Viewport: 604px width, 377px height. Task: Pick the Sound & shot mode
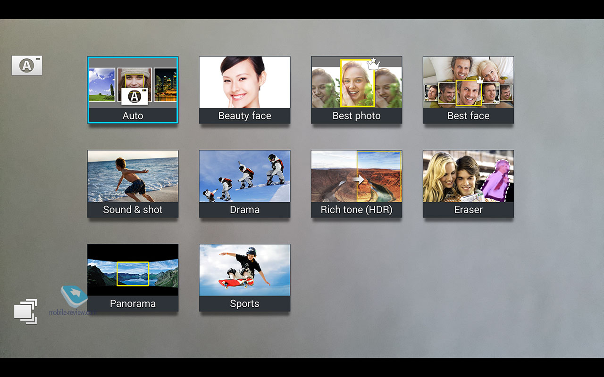click(x=133, y=184)
